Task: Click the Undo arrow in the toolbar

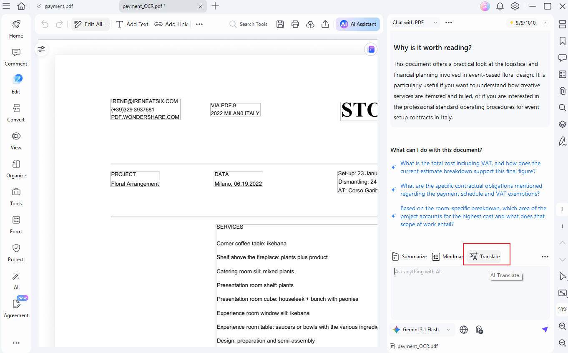Action: tap(45, 24)
